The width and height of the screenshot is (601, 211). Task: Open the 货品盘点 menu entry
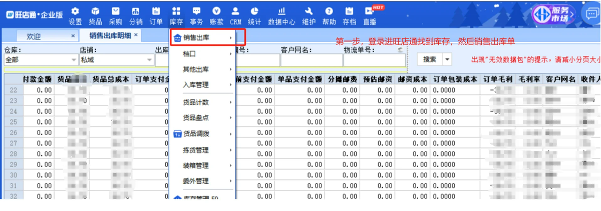click(203, 118)
